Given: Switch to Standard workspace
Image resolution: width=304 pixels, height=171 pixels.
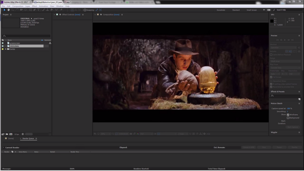Looking at the screenshot, I should pos(236,10).
